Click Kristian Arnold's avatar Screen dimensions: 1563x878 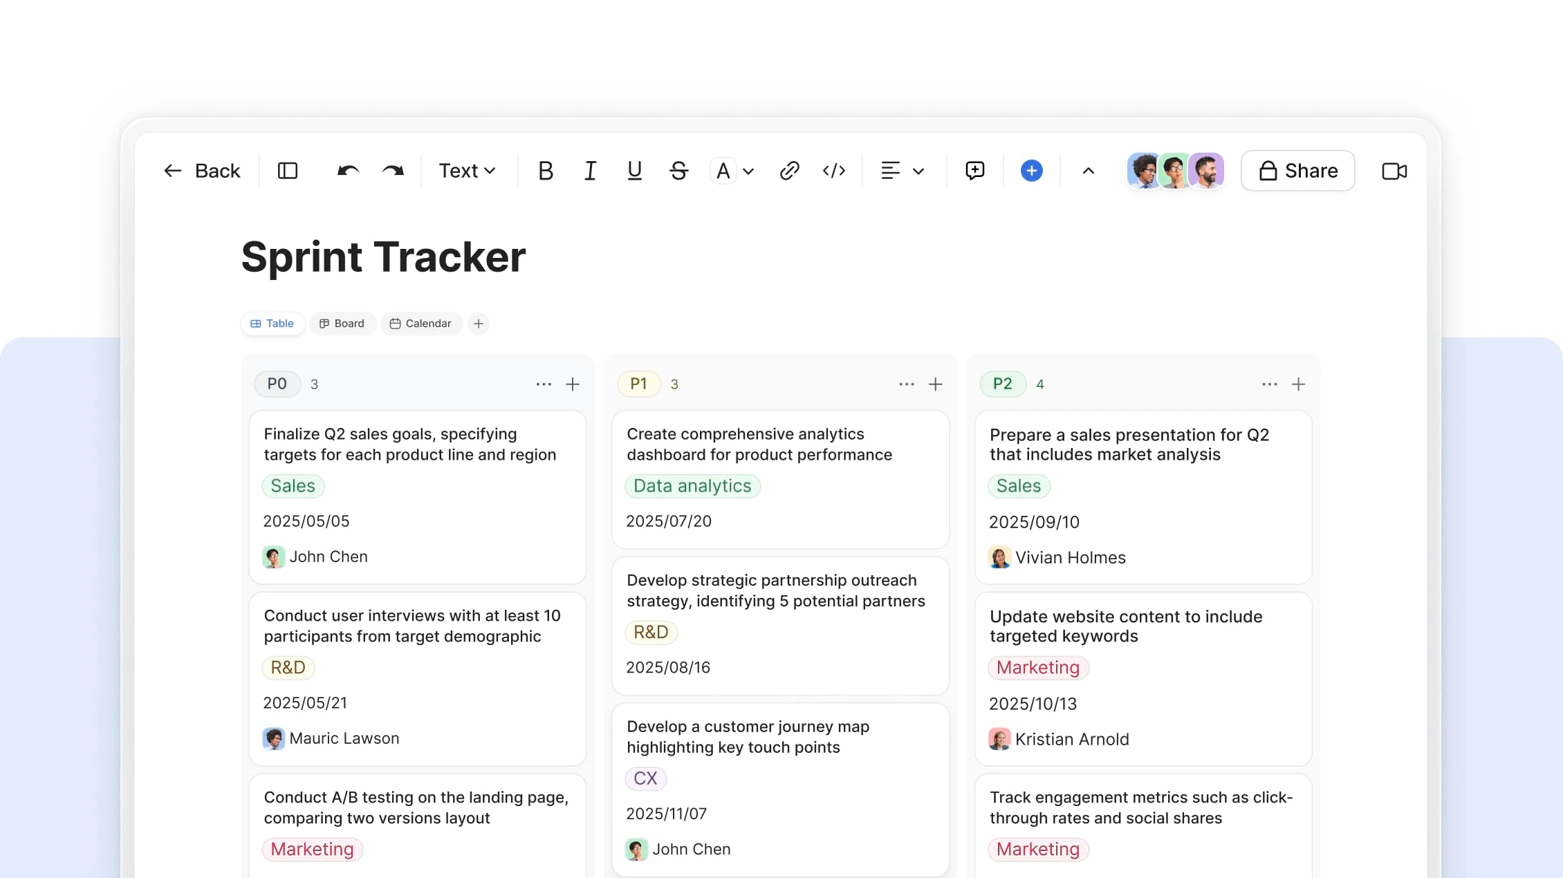[1000, 740]
